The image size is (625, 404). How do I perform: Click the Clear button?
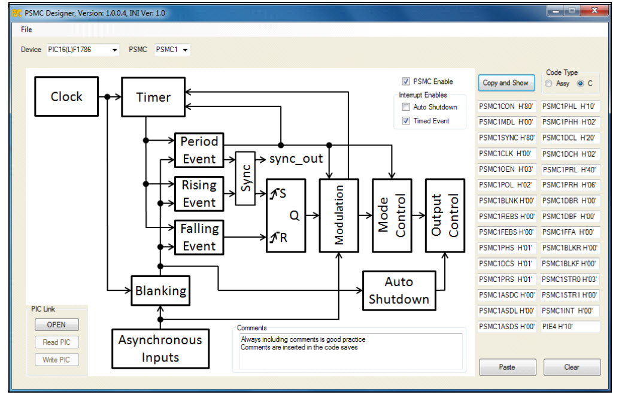tap(572, 367)
